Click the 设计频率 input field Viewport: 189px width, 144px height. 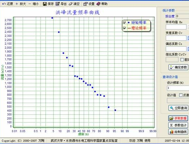pos(178,88)
